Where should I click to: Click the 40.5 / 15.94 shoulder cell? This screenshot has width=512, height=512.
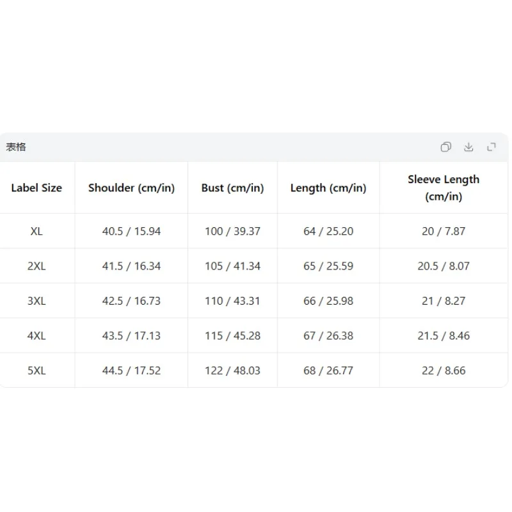click(x=131, y=231)
